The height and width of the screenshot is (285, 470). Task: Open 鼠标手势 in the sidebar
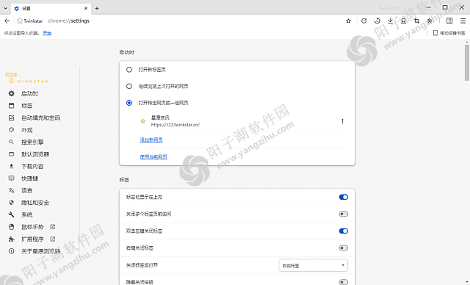tap(32, 227)
